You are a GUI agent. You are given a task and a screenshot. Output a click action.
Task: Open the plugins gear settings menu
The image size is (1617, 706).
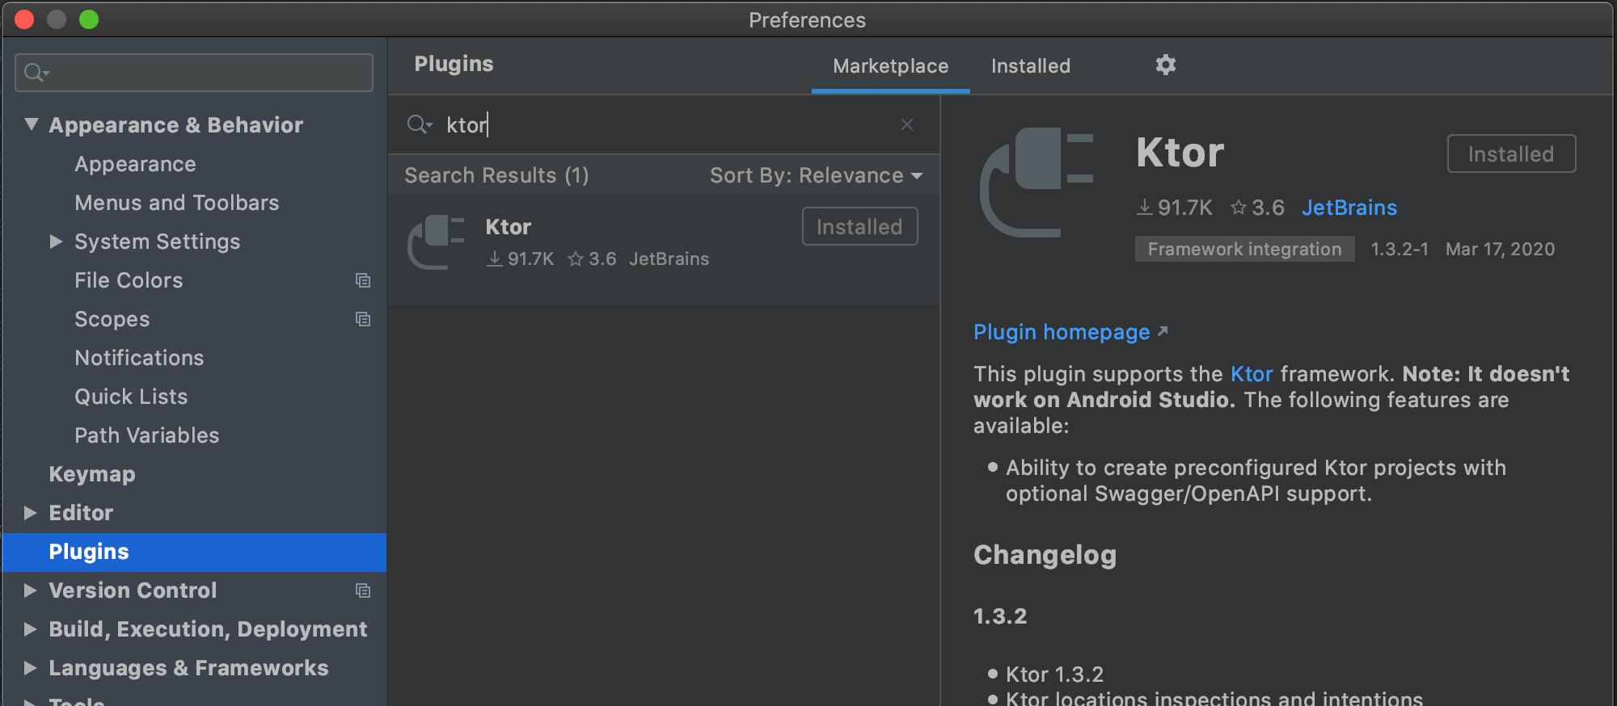pos(1165,65)
